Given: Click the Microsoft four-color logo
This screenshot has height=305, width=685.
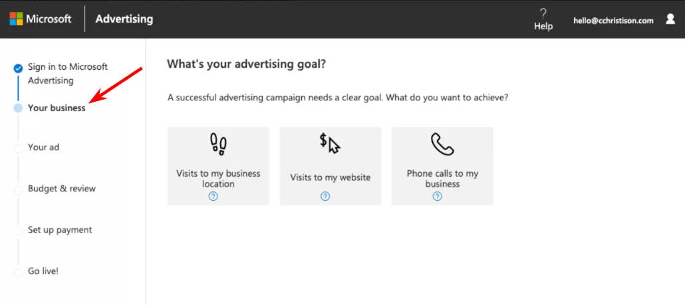Looking at the screenshot, I should 16,19.
